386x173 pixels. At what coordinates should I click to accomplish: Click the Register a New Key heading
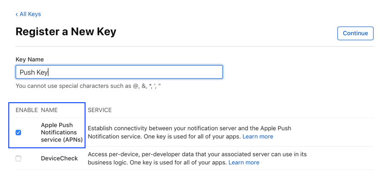tap(66, 32)
